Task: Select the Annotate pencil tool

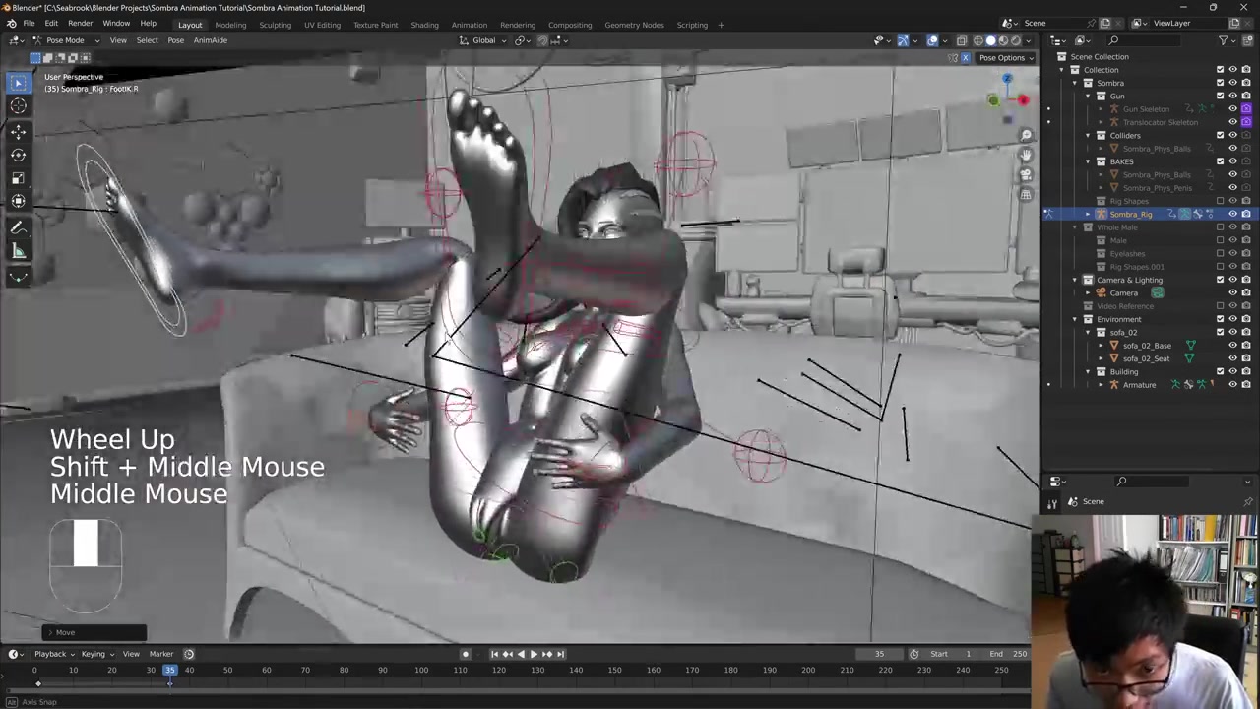Action: pos(18,226)
